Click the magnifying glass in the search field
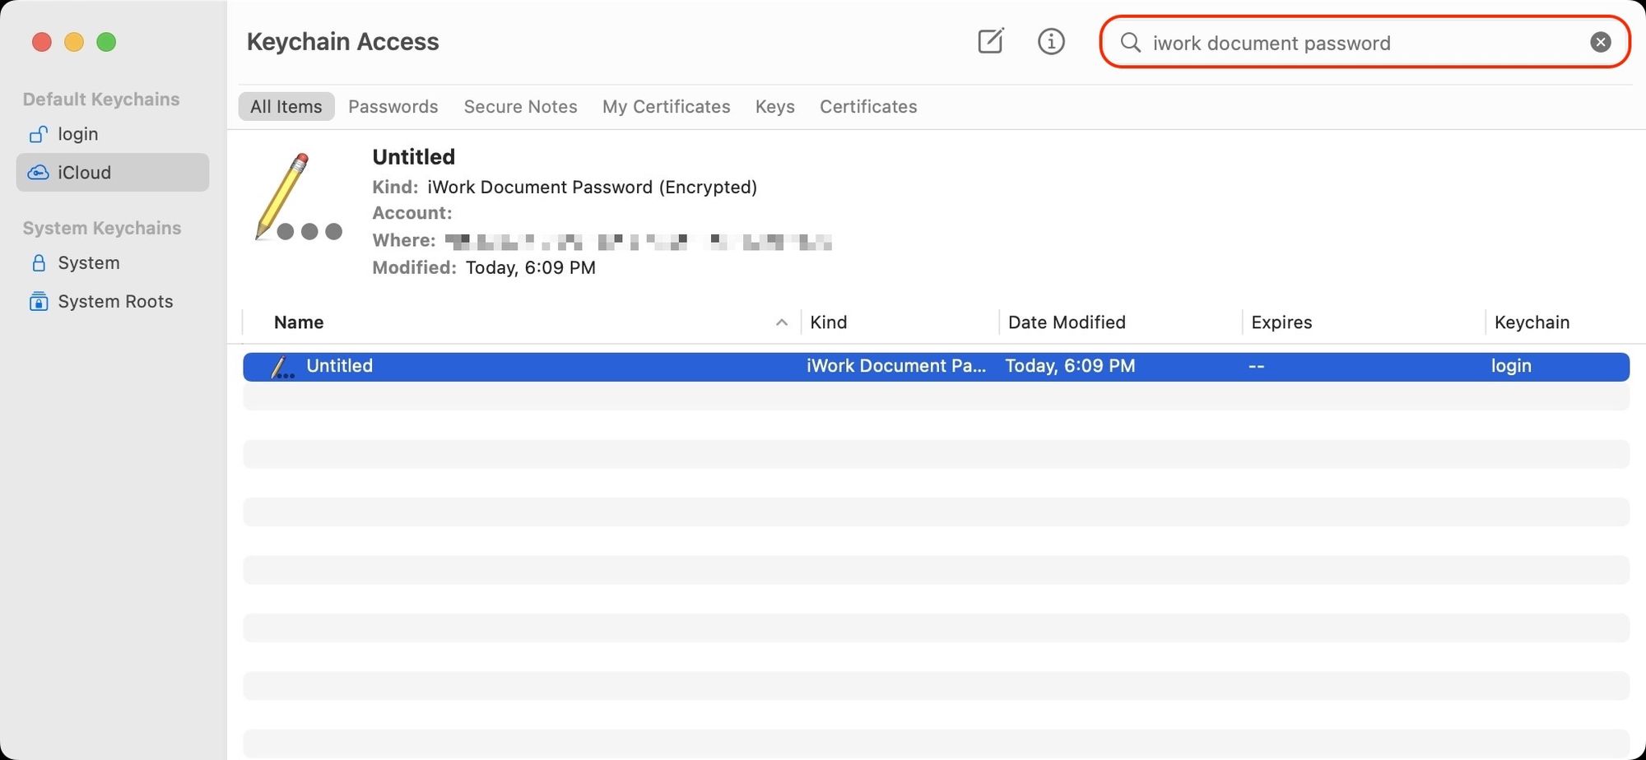1646x760 pixels. (x=1131, y=43)
